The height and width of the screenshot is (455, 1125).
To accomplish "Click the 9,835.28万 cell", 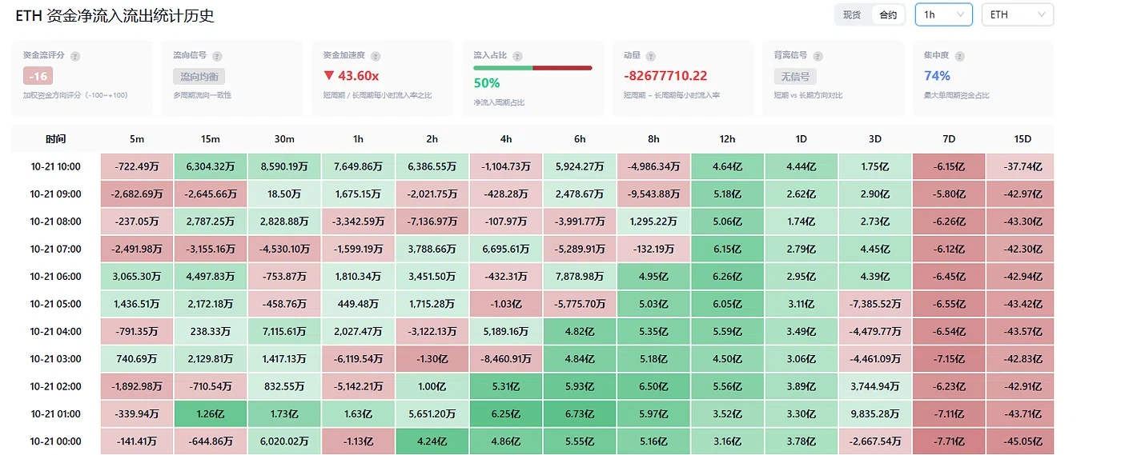I will pos(874,413).
